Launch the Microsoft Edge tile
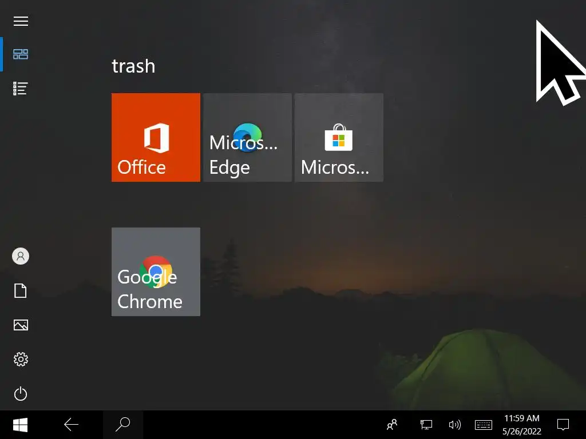The image size is (586, 439). click(247, 137)
